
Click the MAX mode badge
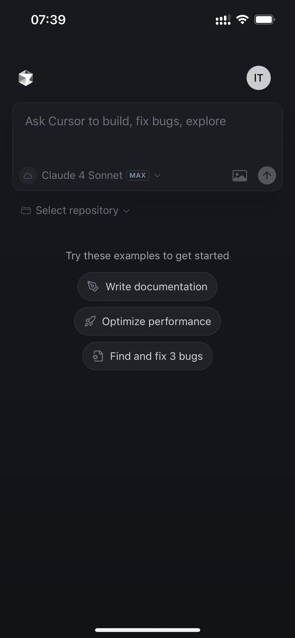[138, 175]
